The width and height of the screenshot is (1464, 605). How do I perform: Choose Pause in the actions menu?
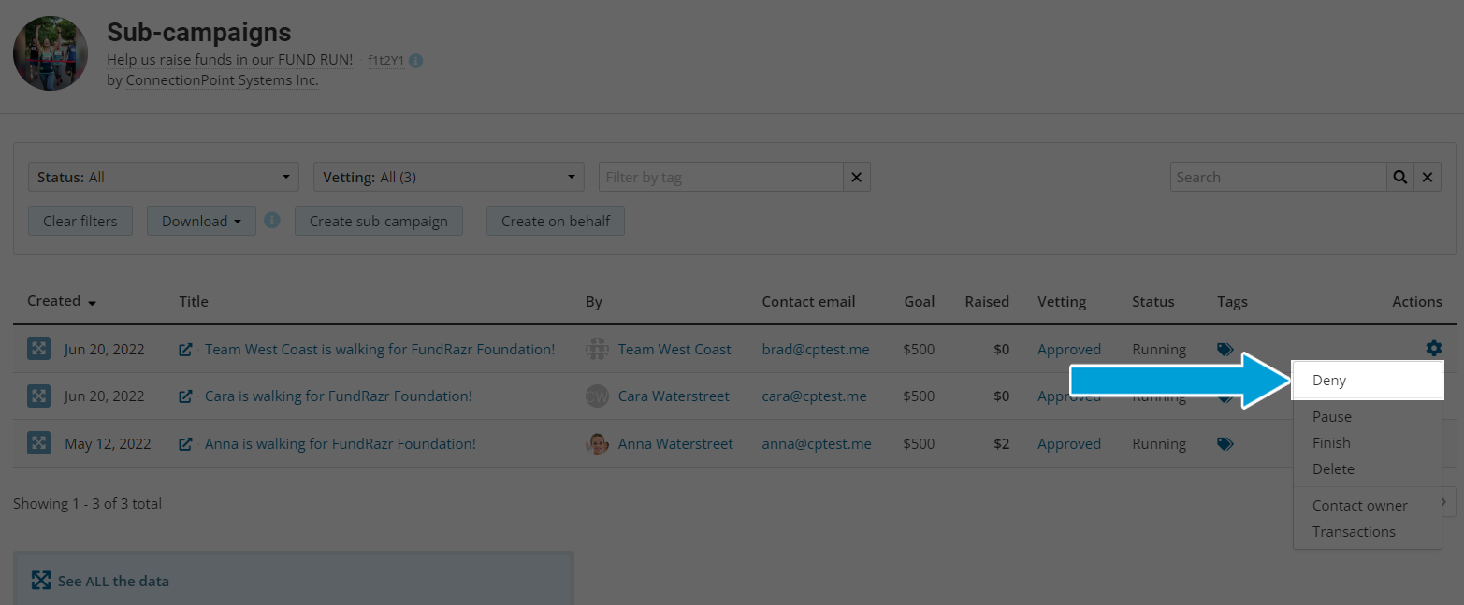pos(1332,417)
